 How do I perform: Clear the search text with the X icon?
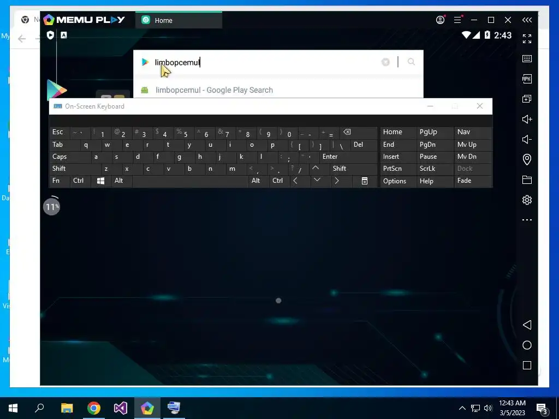point(385,62)
